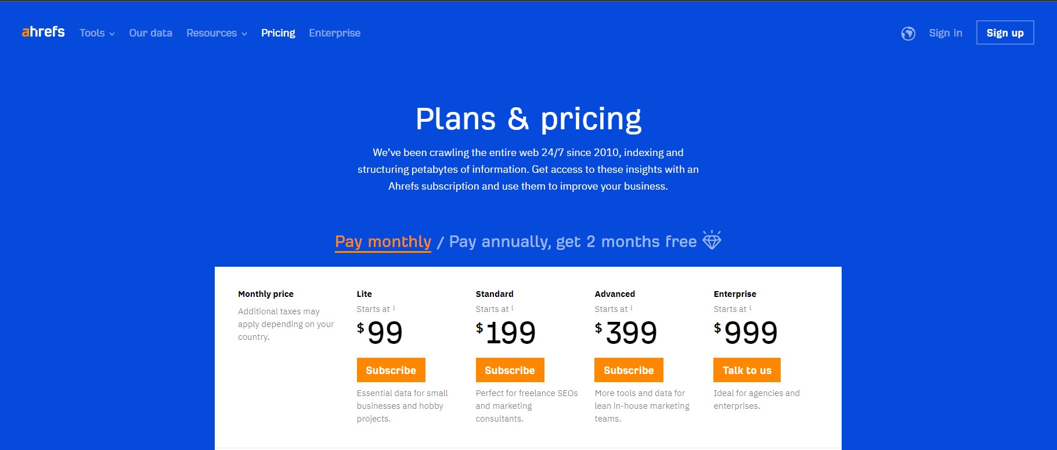1057x450 pixels.
Task: Click the diamond icon beside annual pricing
Action: click(712, 239)
